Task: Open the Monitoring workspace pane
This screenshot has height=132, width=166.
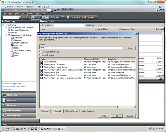Action: pyautogui.click(x=19, y=95)
